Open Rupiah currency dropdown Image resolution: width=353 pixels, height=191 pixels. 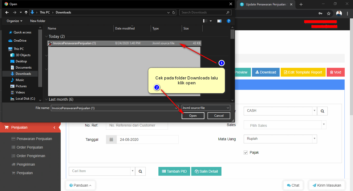click(280, 139)
